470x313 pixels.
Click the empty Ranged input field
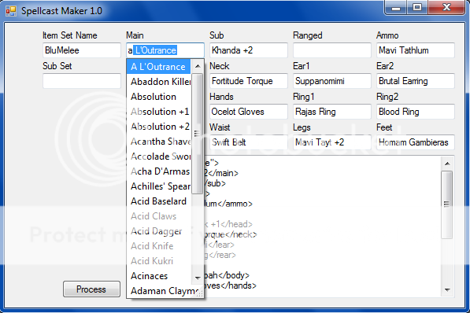coord(331,50)
